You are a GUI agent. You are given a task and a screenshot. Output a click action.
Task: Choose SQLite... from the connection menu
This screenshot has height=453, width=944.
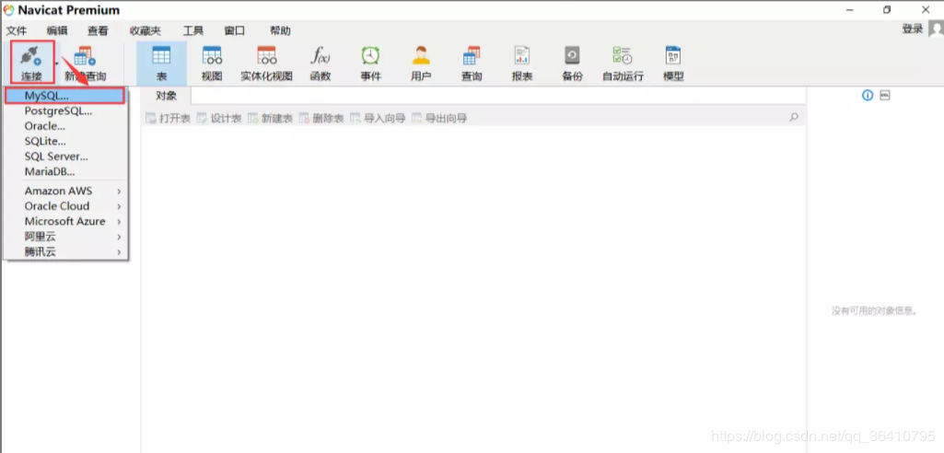(65, 142)
